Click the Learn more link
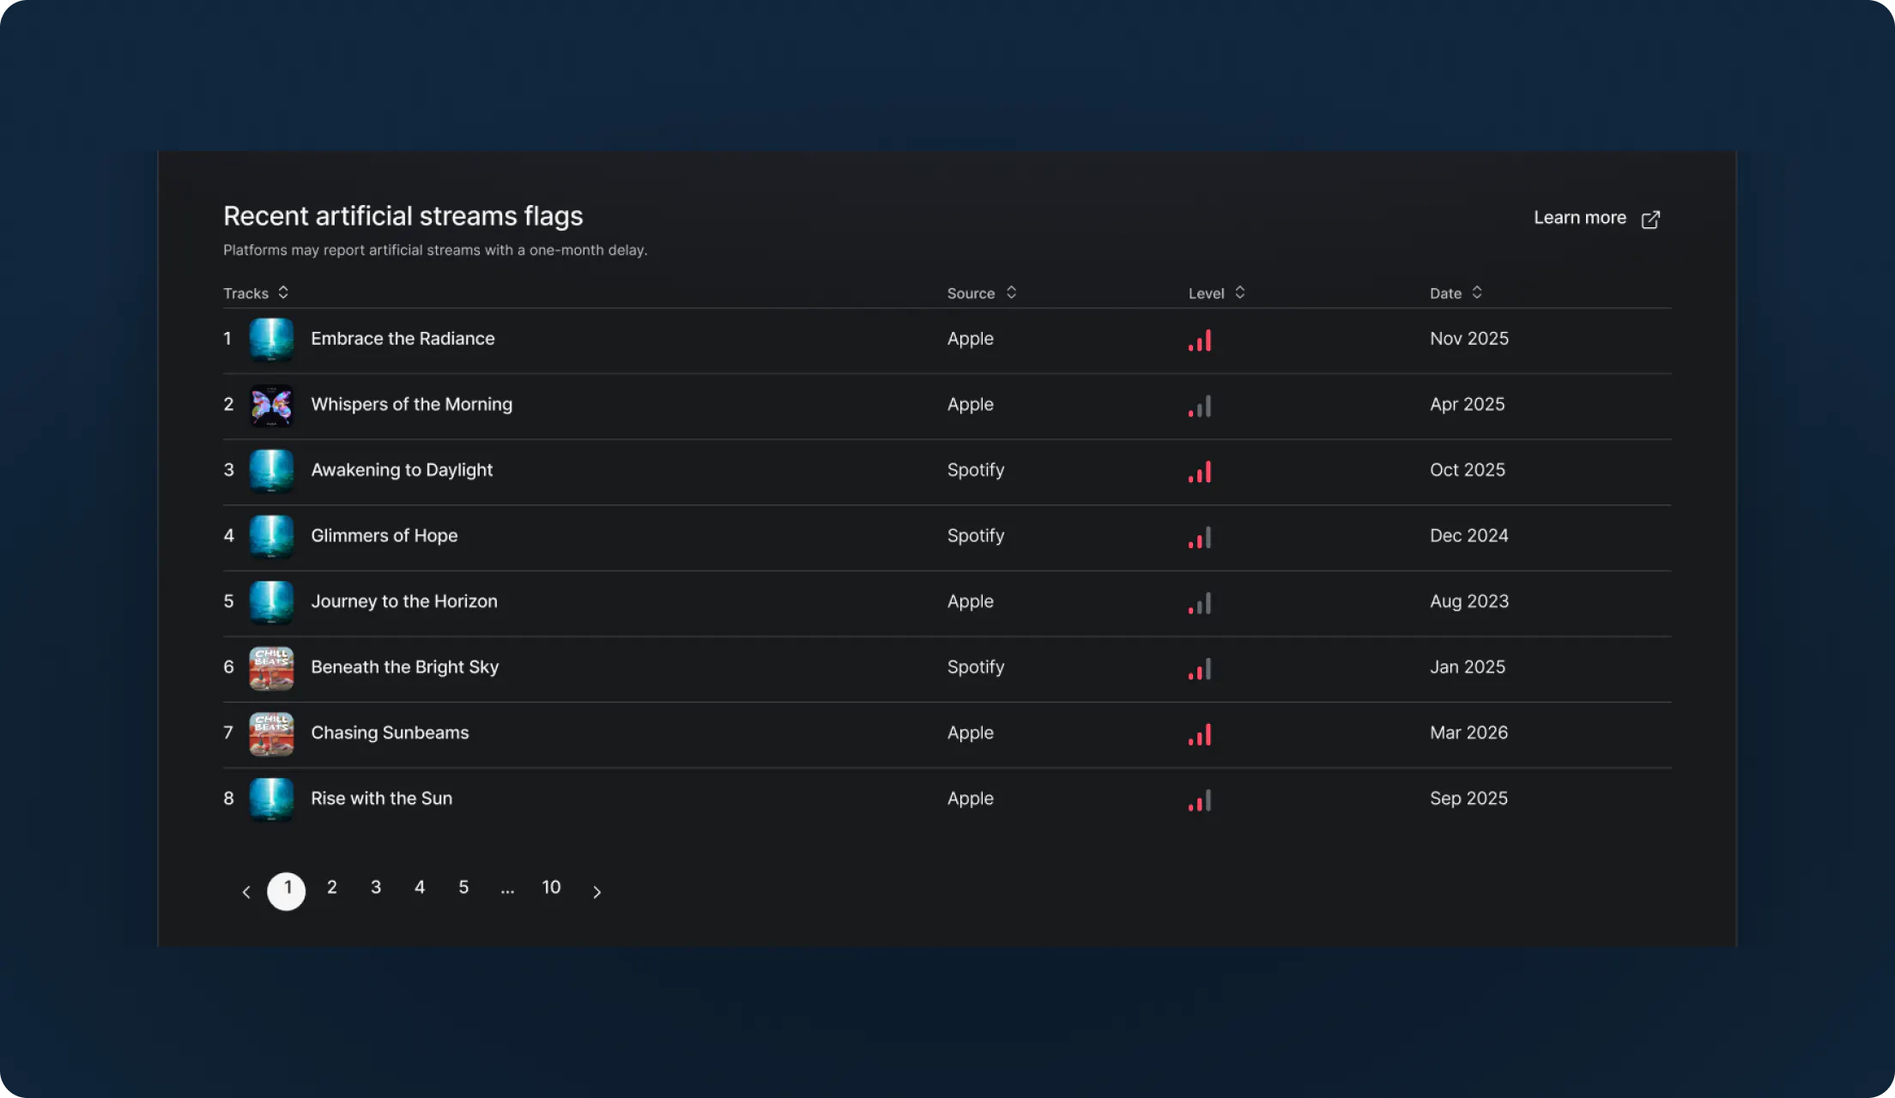This screenshot has height=1098, width=1895. [x=1579, y=218]
